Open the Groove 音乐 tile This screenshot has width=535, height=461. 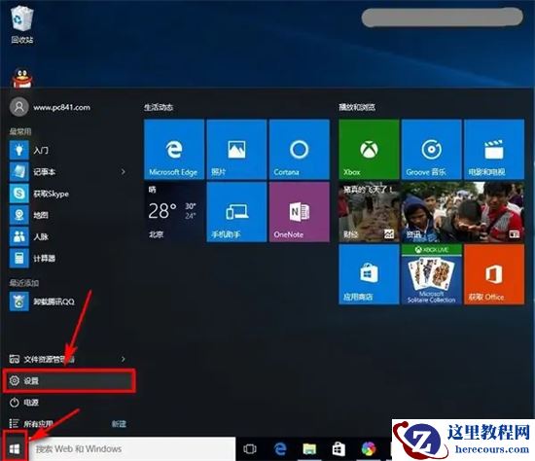pyautogui.click(x=431, y=149)
